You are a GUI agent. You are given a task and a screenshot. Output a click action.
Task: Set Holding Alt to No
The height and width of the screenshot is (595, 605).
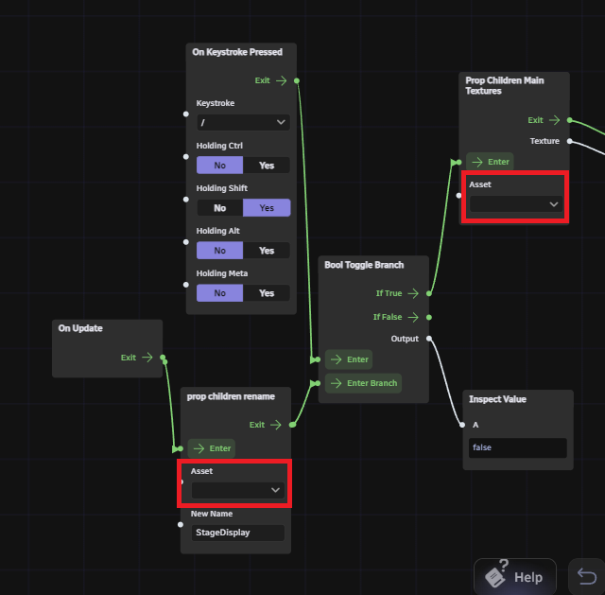[220, 251]
